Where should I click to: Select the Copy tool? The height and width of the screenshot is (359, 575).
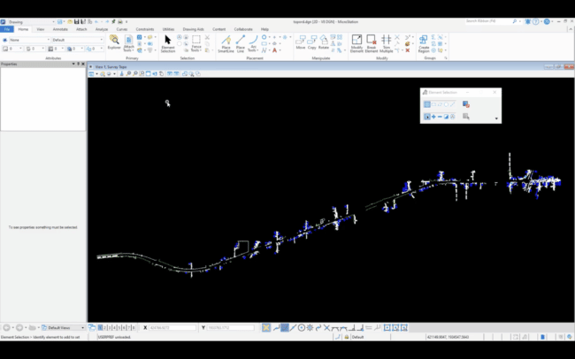(312, 42)
